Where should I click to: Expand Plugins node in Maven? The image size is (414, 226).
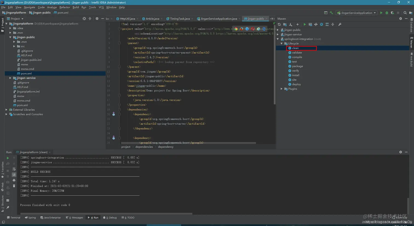(x=281, y=89)
